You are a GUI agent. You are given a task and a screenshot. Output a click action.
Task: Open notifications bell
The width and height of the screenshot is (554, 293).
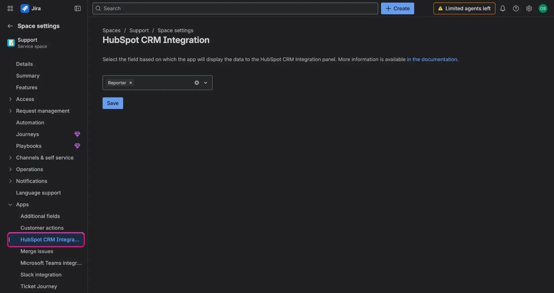(x=503, y=8)
